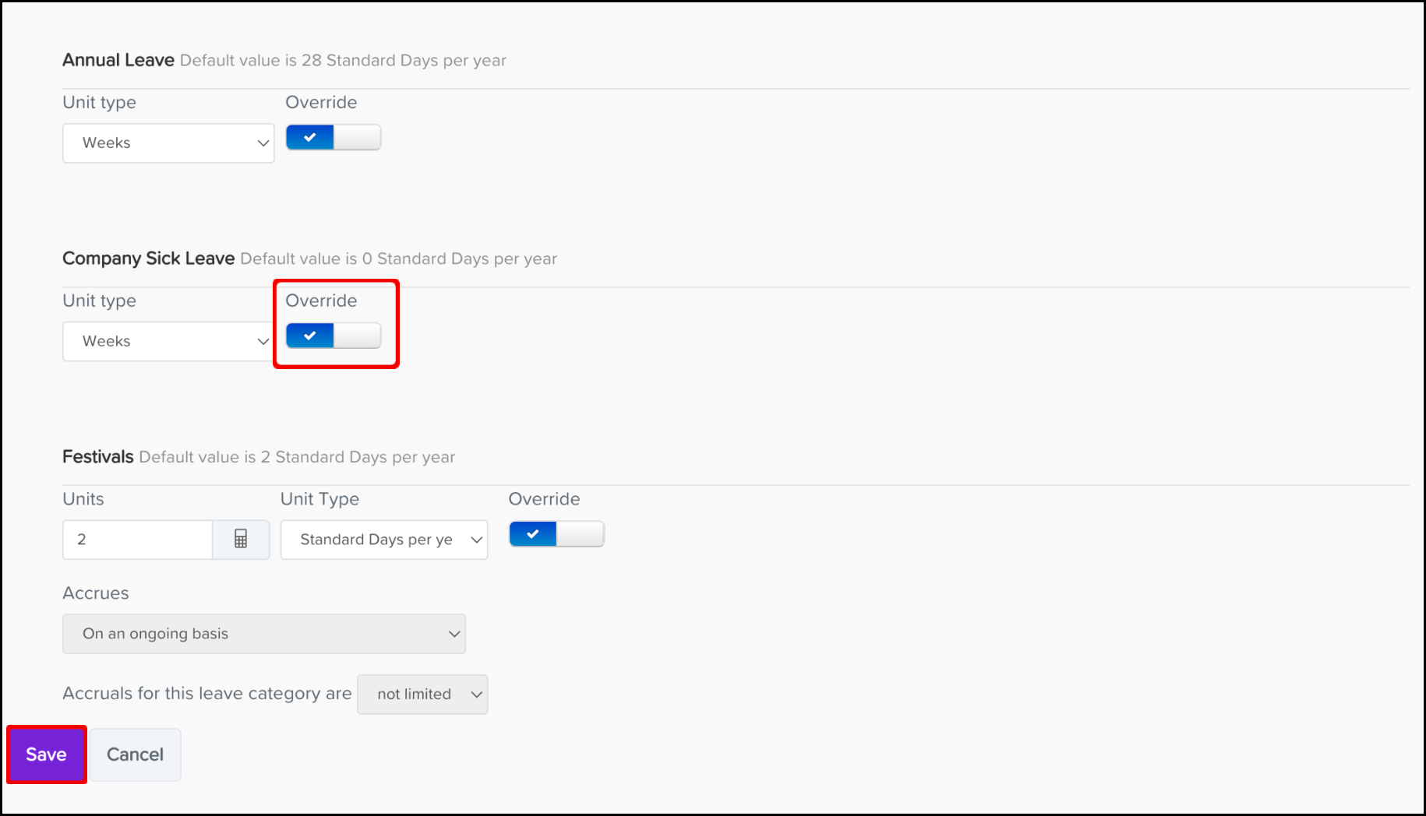Viewport: 1426px width, 816px height.
Task: Click the chevron arrow on the Accrues field
Action: pos(454,634)
